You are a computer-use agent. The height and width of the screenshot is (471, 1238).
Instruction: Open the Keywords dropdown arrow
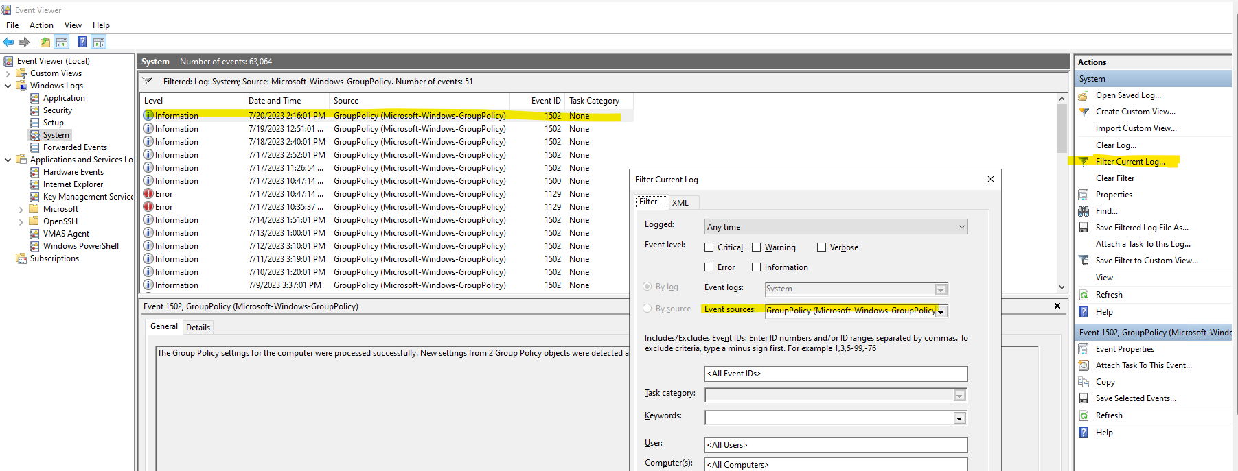pos(960,418)
